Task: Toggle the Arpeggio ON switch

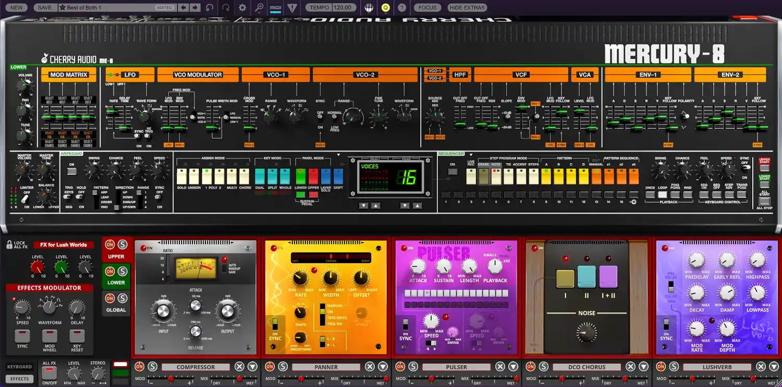Action: pos(71,170)
